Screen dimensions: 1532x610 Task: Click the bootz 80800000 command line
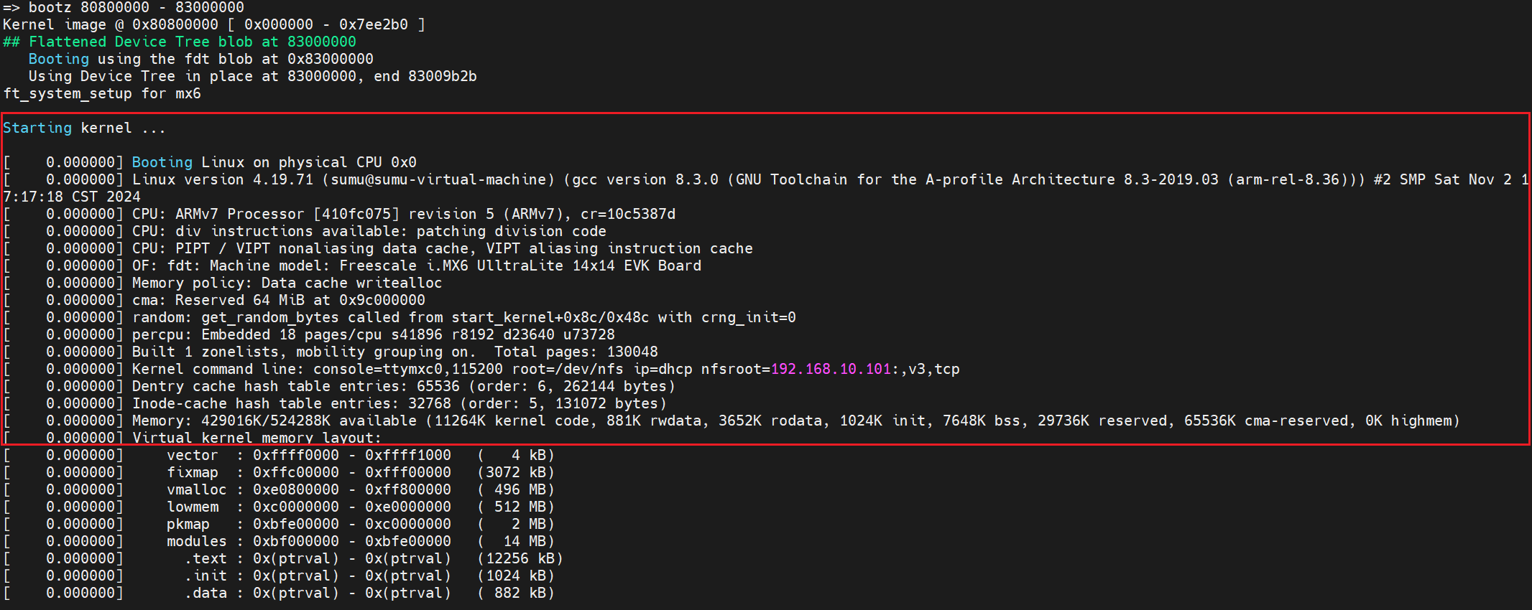[124, 8]
